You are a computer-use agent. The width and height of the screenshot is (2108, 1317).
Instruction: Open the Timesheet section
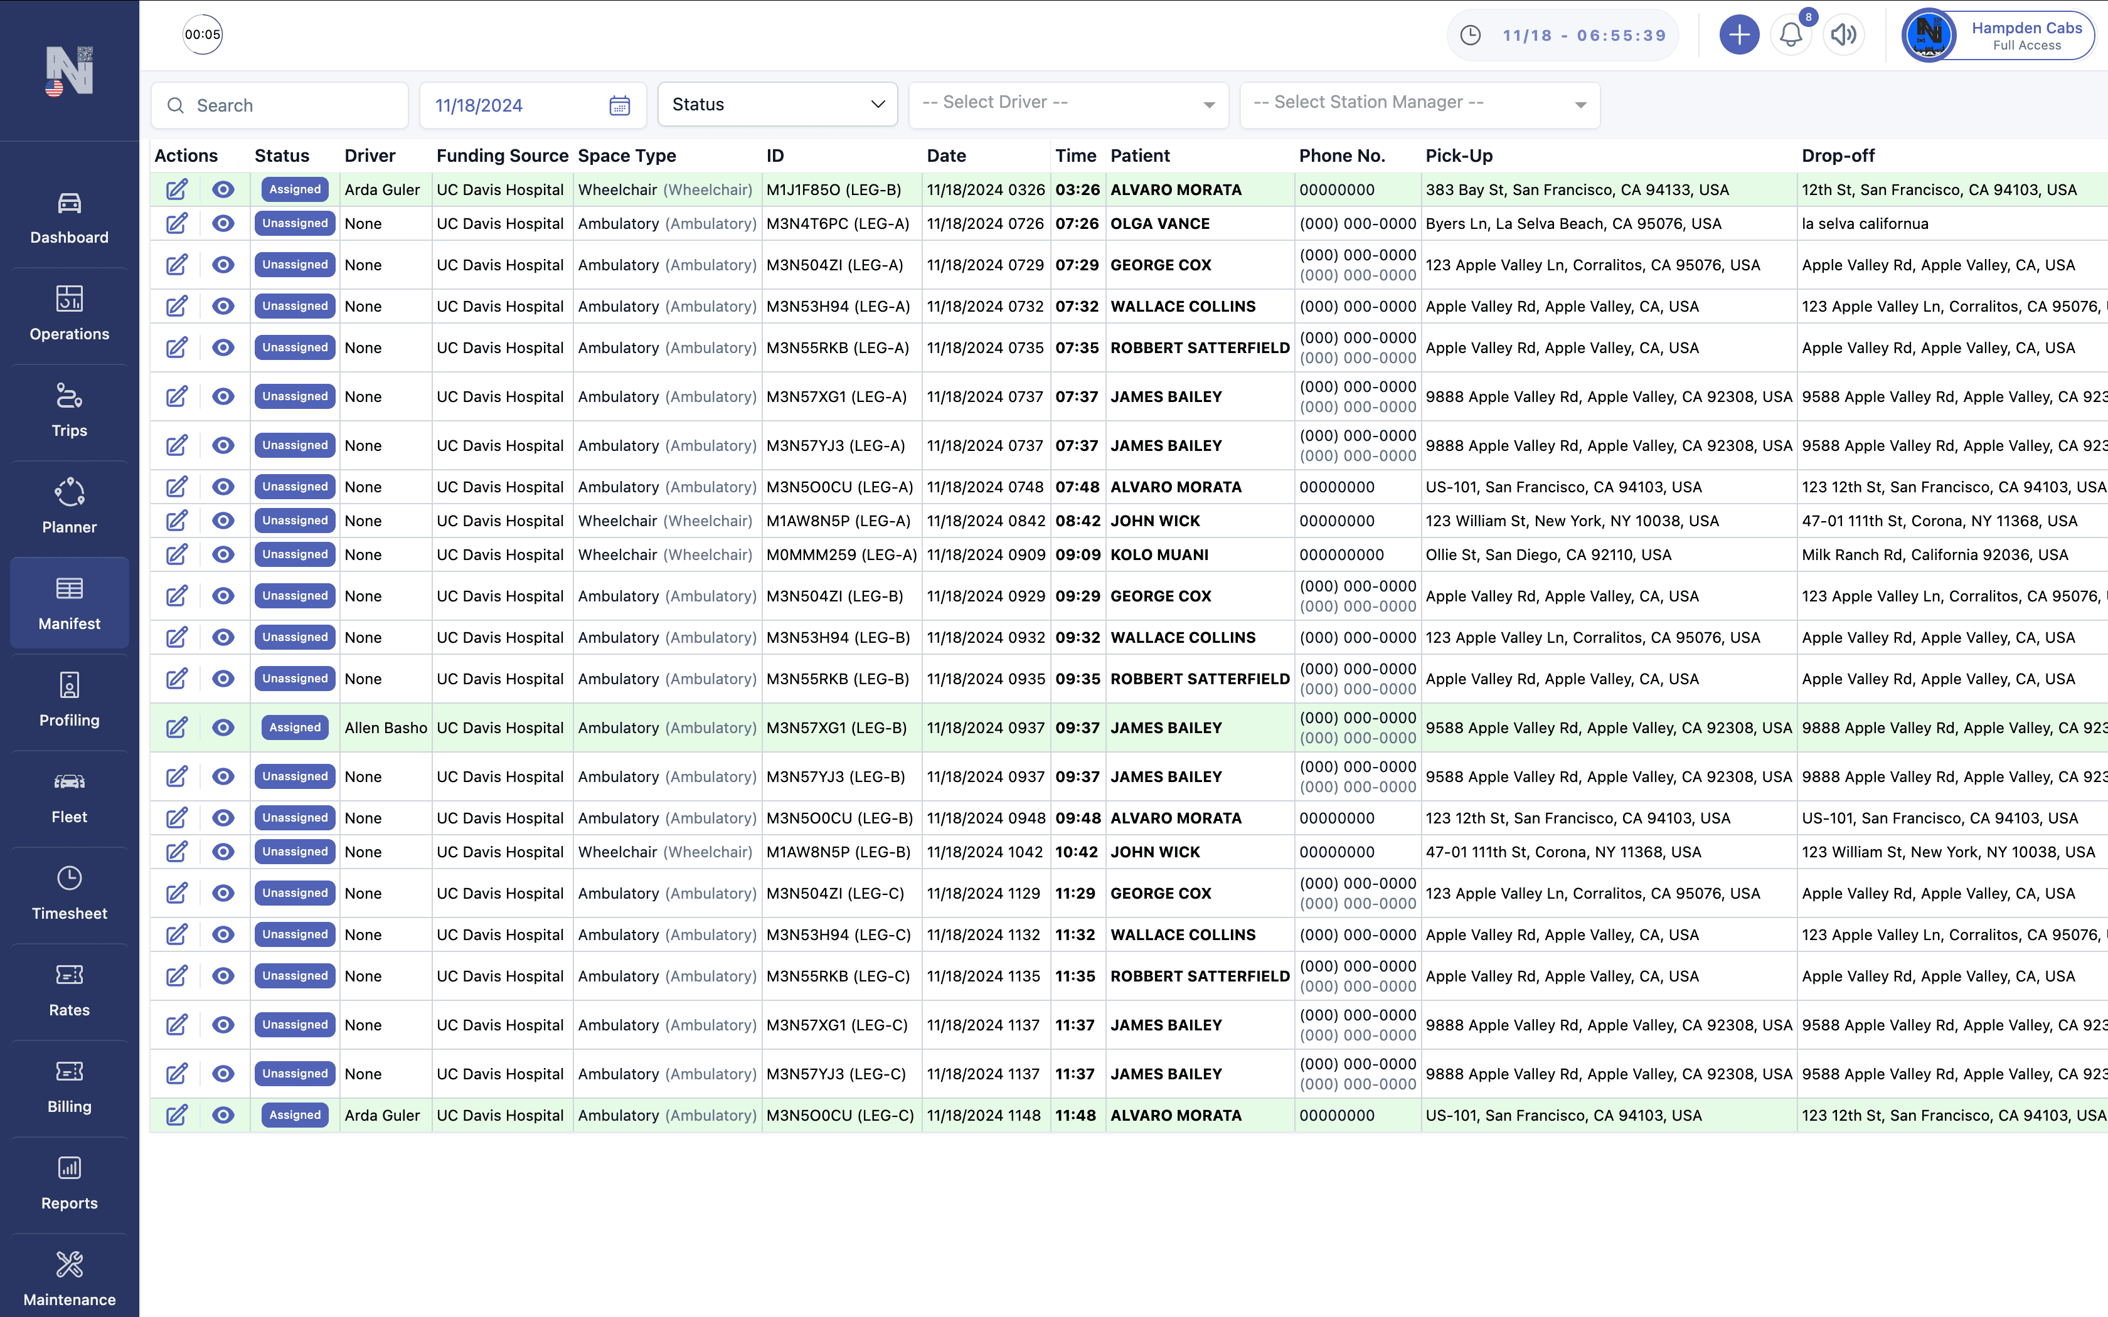[69, 893]
